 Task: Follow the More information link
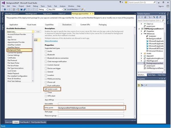tap(51, 41)
